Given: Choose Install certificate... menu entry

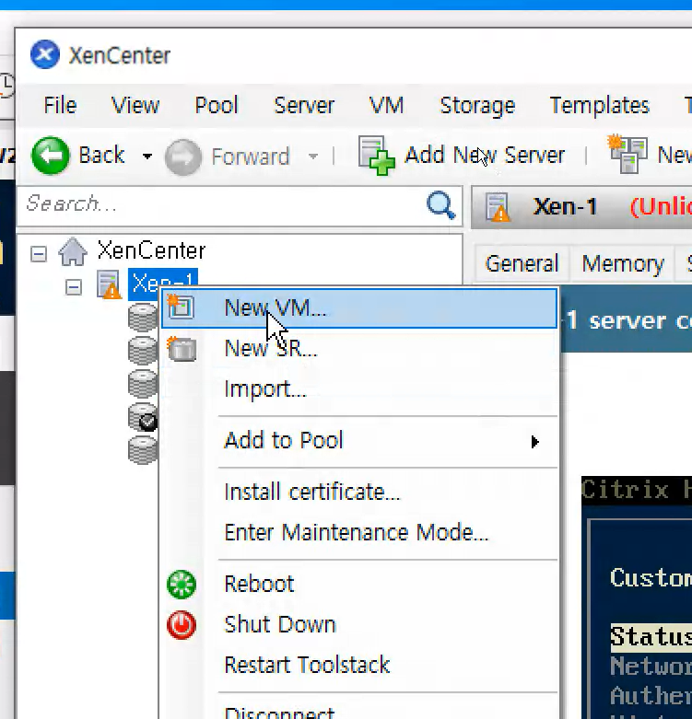Looking at the screenshot, I should (x=359, y=492).
